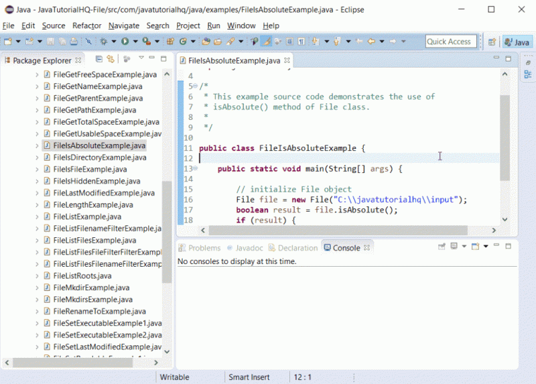The image size is (536, 384).
Task: Expand FileListRoots.java tree node
Action: pyautogui.click(x=37, y=276)
